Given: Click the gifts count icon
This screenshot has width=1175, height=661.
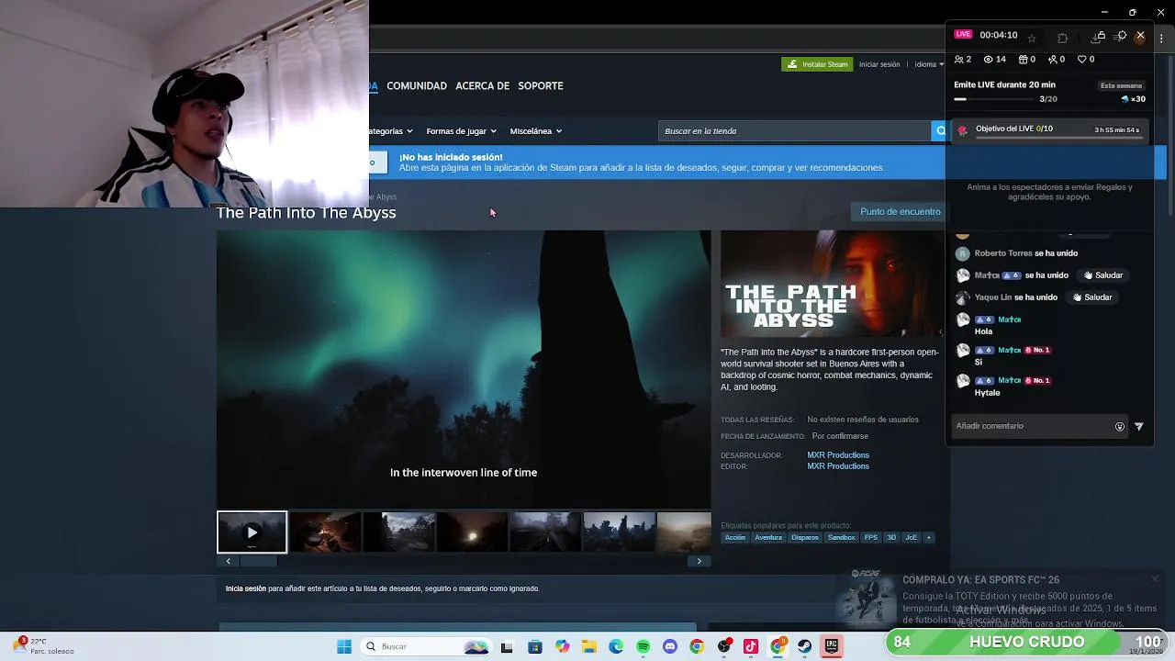Looking at the screenshot, I should pos(1023,59).
